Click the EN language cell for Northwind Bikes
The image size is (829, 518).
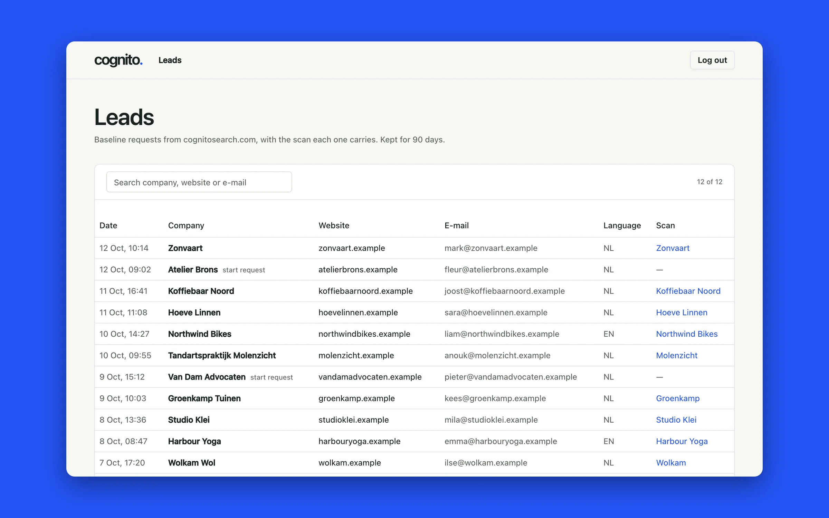[608, 334]
